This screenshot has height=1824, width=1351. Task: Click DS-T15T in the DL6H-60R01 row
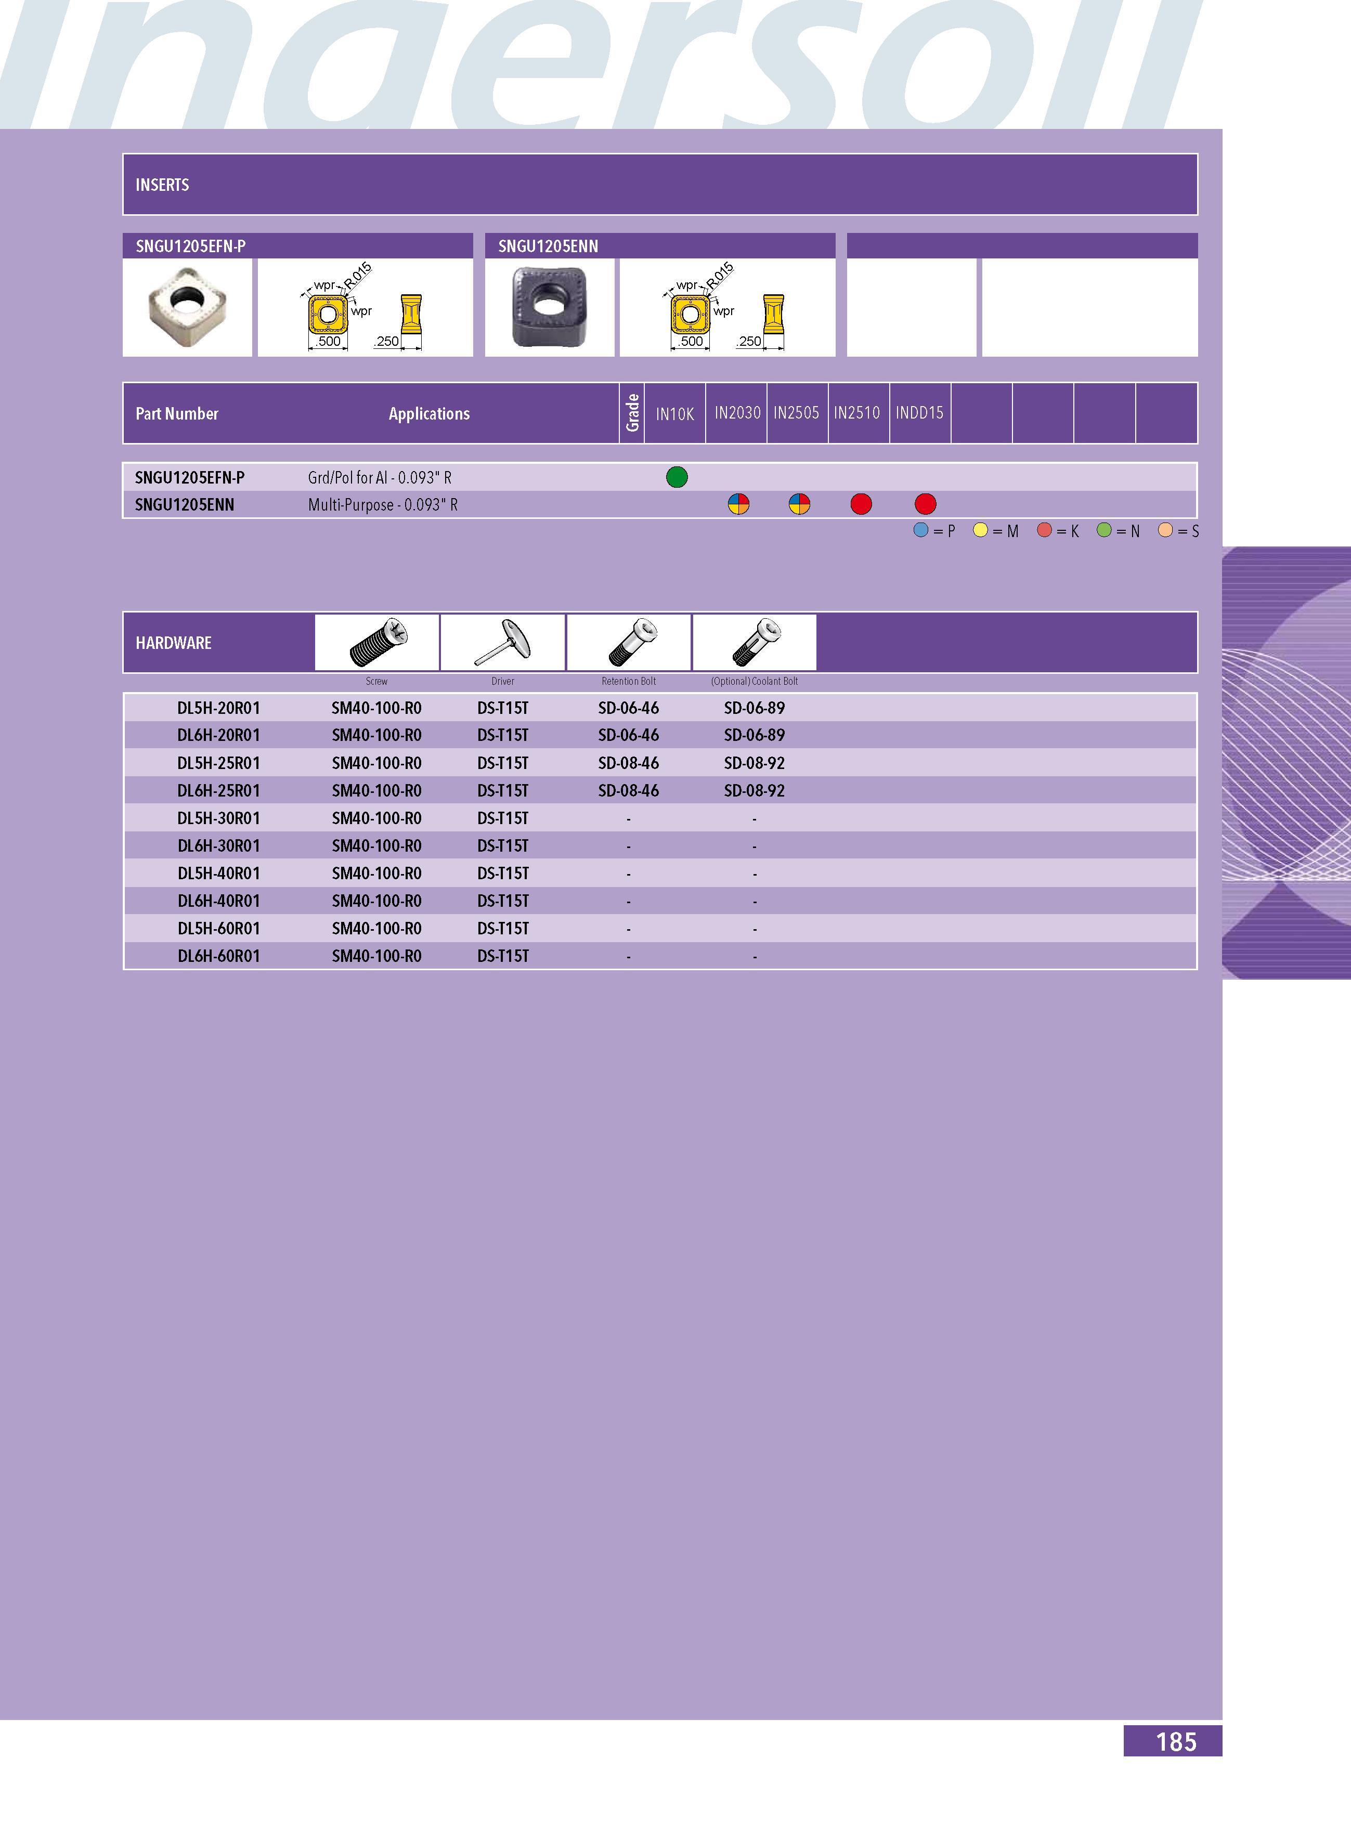click(x=503, y=956)
